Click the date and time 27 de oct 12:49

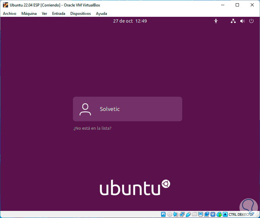[x=130, y=21]
